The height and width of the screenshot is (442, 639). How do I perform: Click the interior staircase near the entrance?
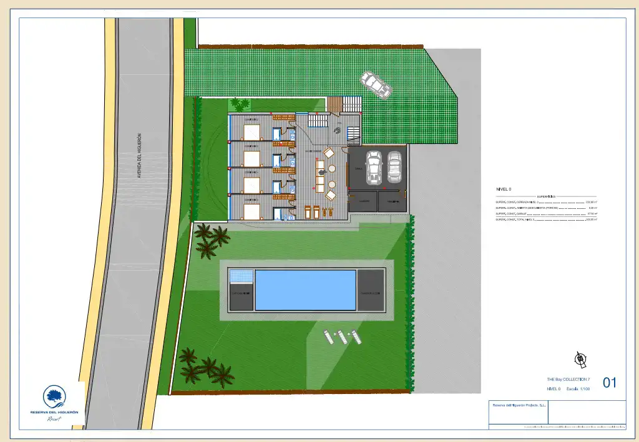[x=318, y=120]
